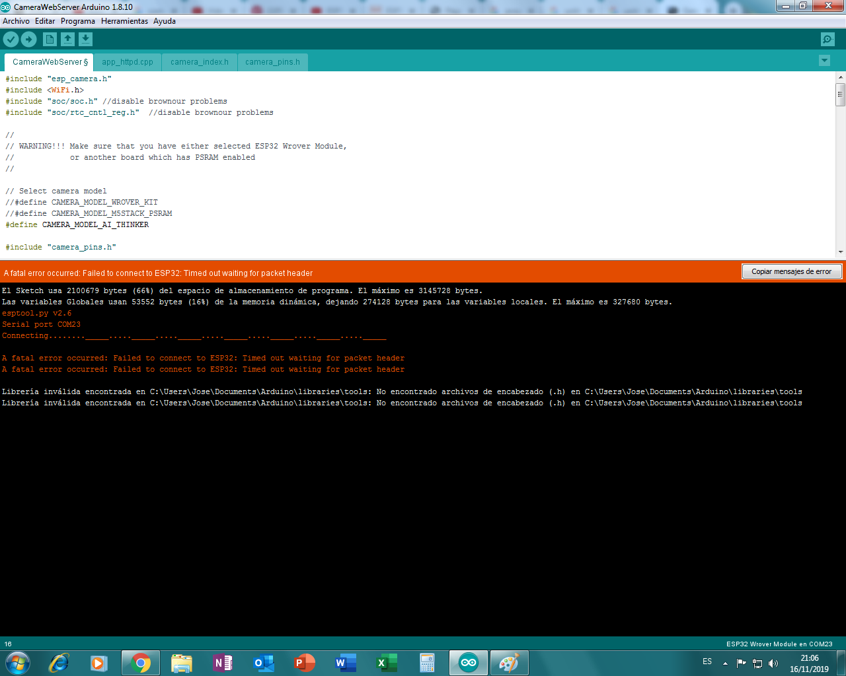Click Copiar mensajes de error button
The height and width of the screenshot is (676, 846).
[x=792, y=271]
